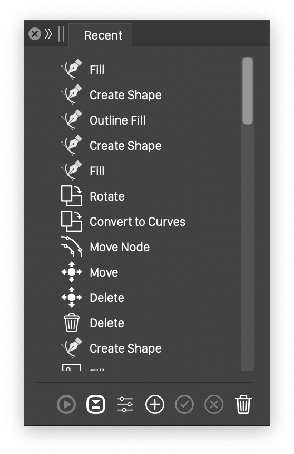Image resolution: width=294 pixels, height=454 pixels.
Task: Close the panel with X button
Action: 35,34
